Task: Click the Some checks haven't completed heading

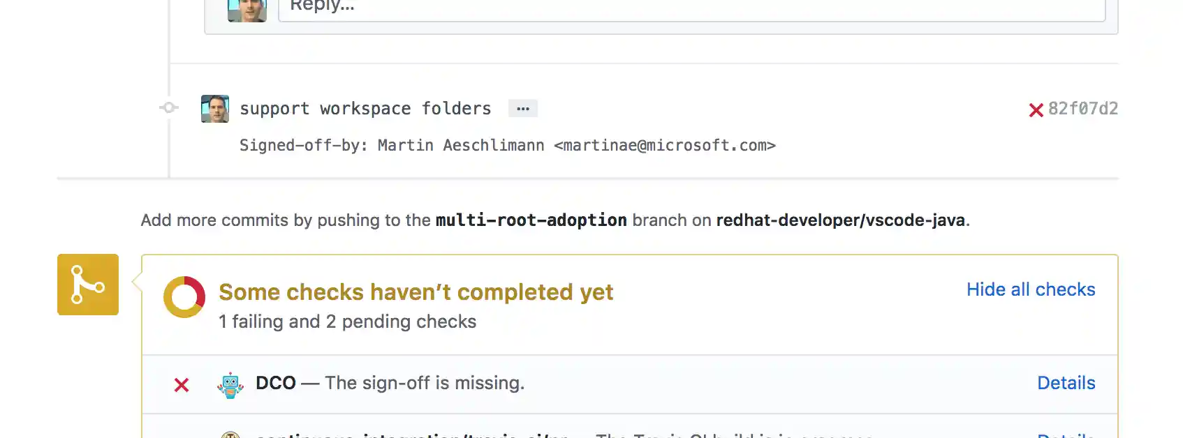Action: 416,292
